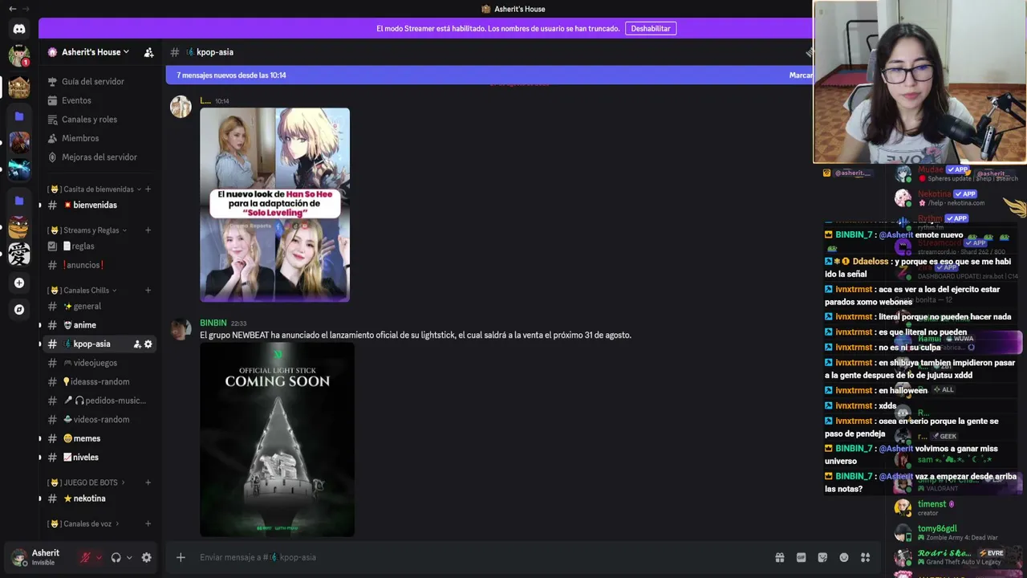Screen dimensions: 1027x578
Task: Add channel to Streams y Reglas category
Action: pyautogui.click(x=148, y=230)
